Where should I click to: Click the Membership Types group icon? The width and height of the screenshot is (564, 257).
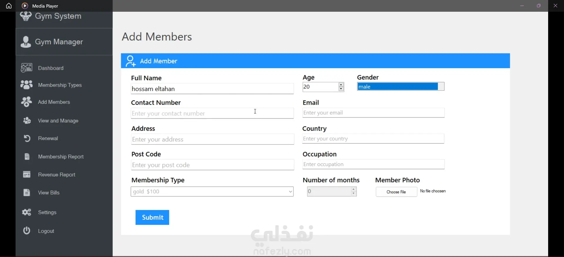[x=26, y=85]
